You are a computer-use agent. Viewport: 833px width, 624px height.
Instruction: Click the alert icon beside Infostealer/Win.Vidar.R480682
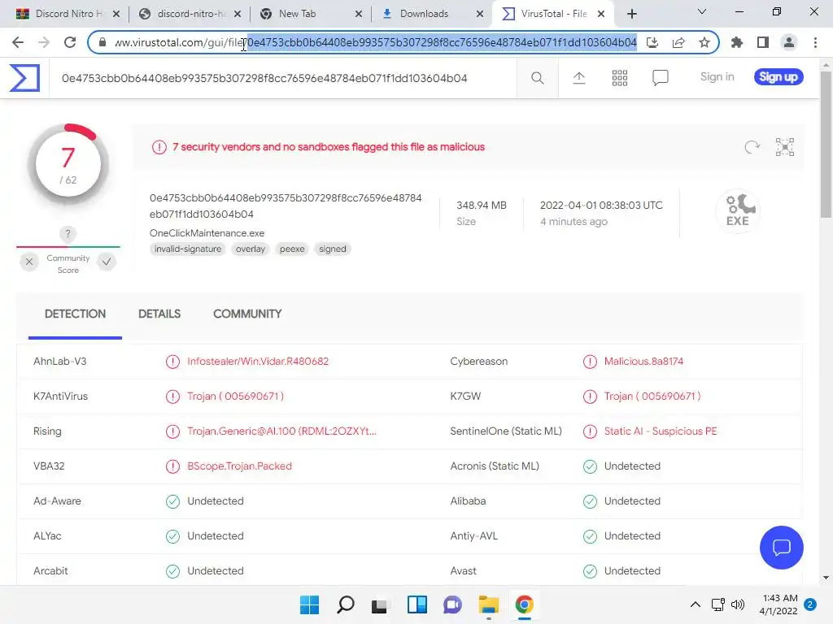pyautogui.click(x=172, y=362)
